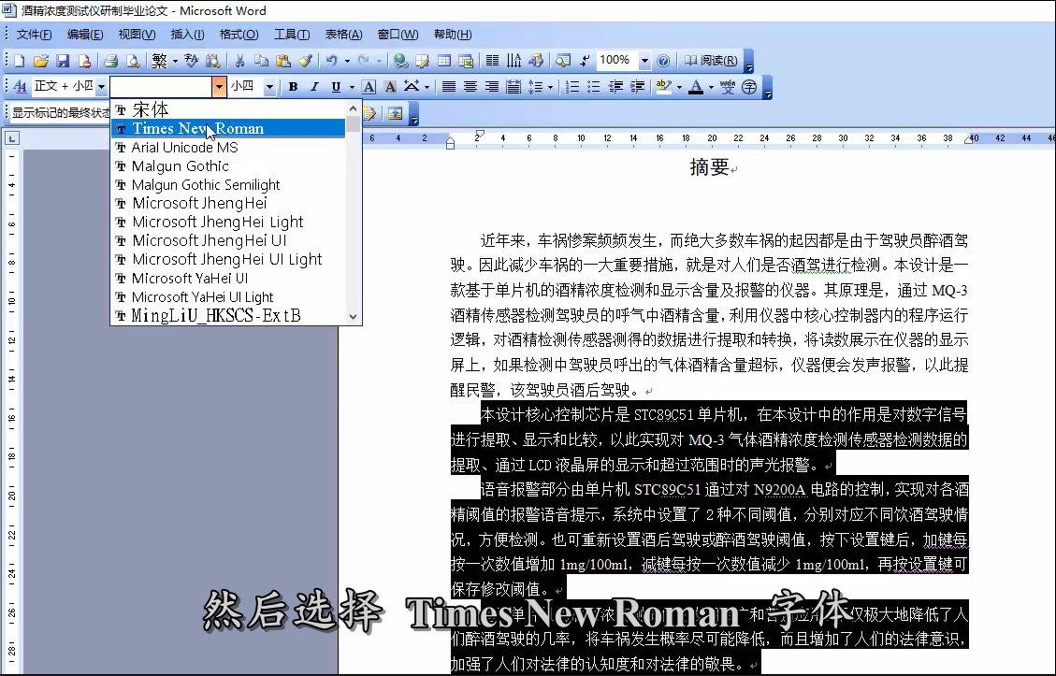The width and height of the screenshot is (1056, 676).
Task: Open the line spacing dropdown
Action: coord(550,87)
